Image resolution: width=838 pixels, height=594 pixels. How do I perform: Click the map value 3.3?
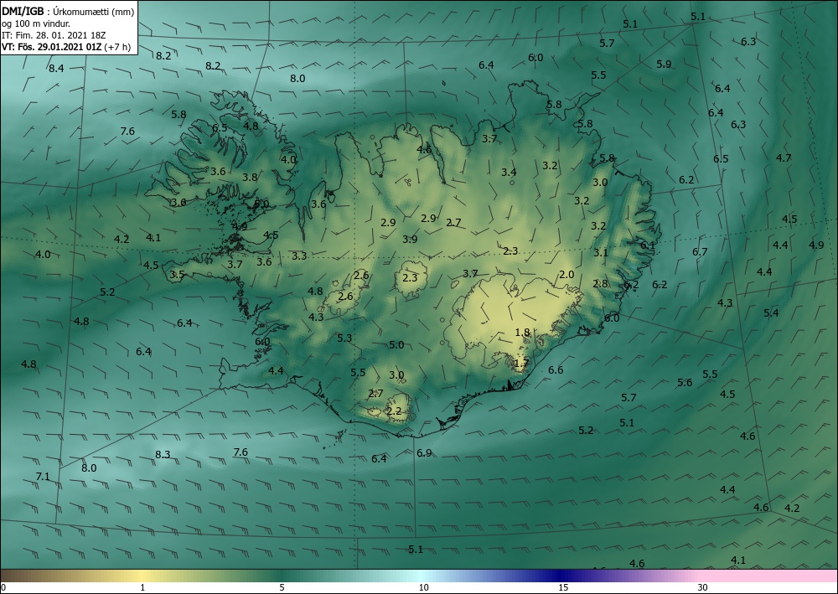coord(299,256)
